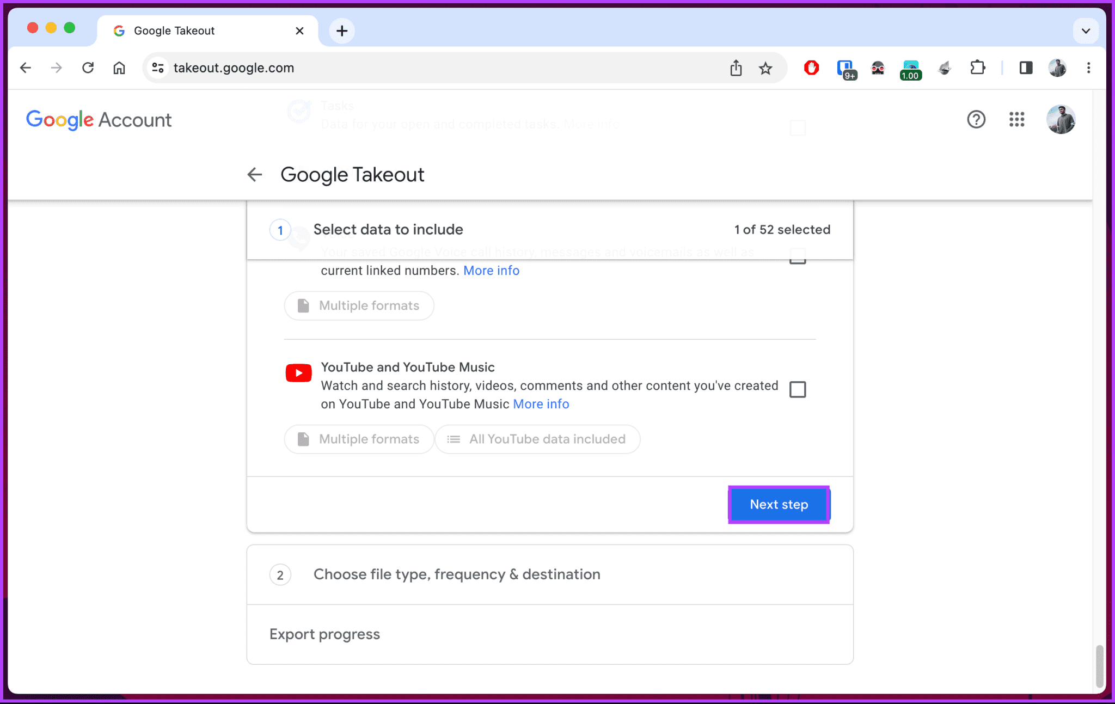Click Multiple formats under YouTube
This screenshot has width=1115, height=704.
pos(359,439)
